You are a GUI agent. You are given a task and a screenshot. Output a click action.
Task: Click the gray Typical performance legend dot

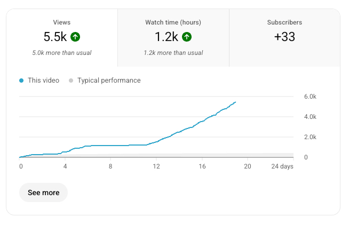tap(70, 81)
